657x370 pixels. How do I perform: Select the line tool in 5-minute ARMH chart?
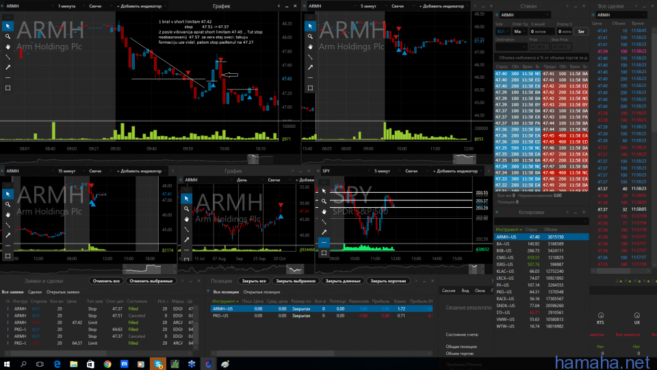coord(310,57)
